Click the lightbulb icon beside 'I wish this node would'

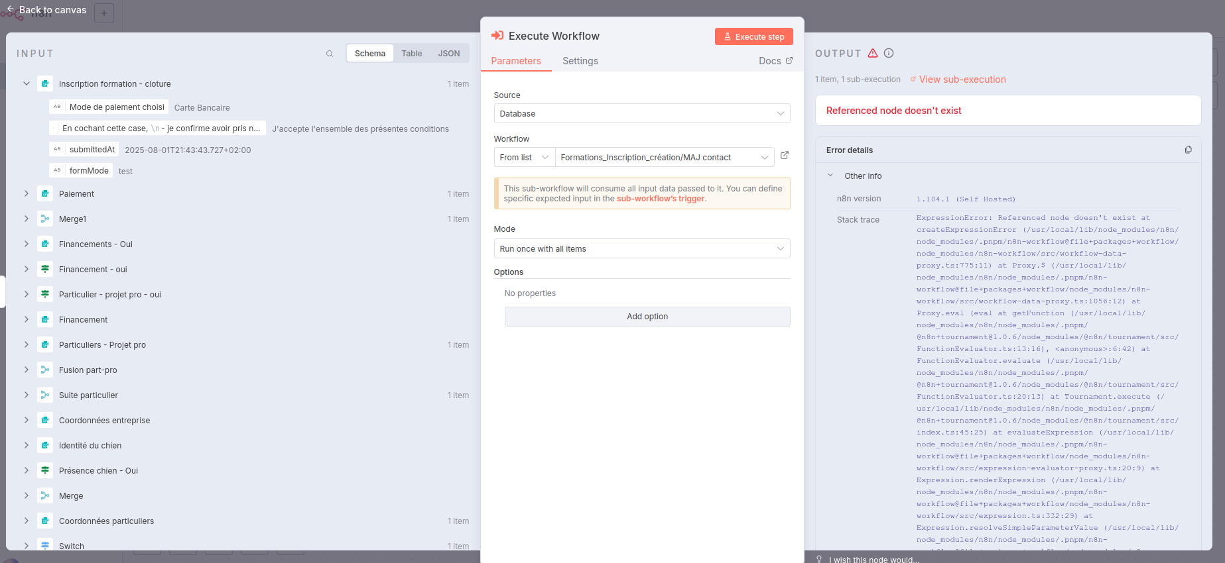(x=819, y=559)
